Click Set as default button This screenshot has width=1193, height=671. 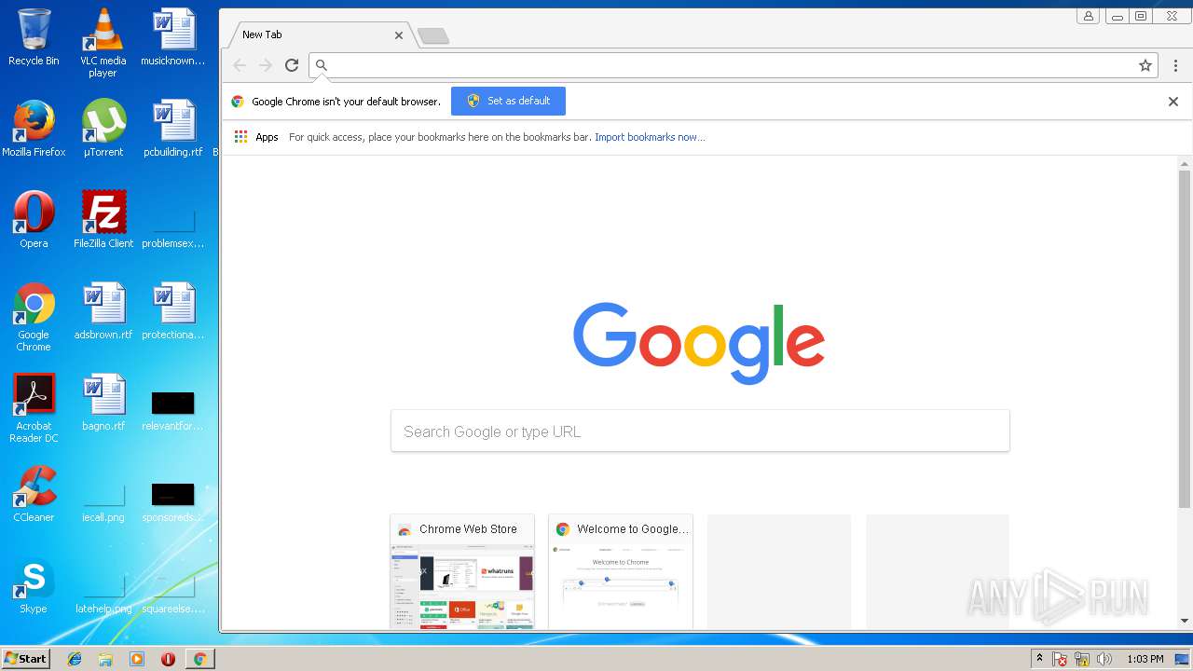(508, 101)
